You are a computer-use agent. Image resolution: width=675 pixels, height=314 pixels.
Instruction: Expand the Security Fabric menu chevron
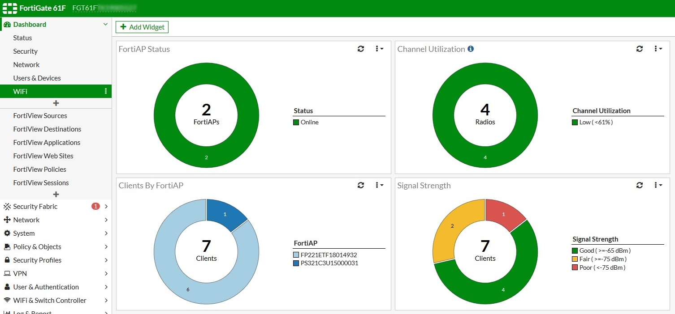pyautogui.click(x=106, y=207)
